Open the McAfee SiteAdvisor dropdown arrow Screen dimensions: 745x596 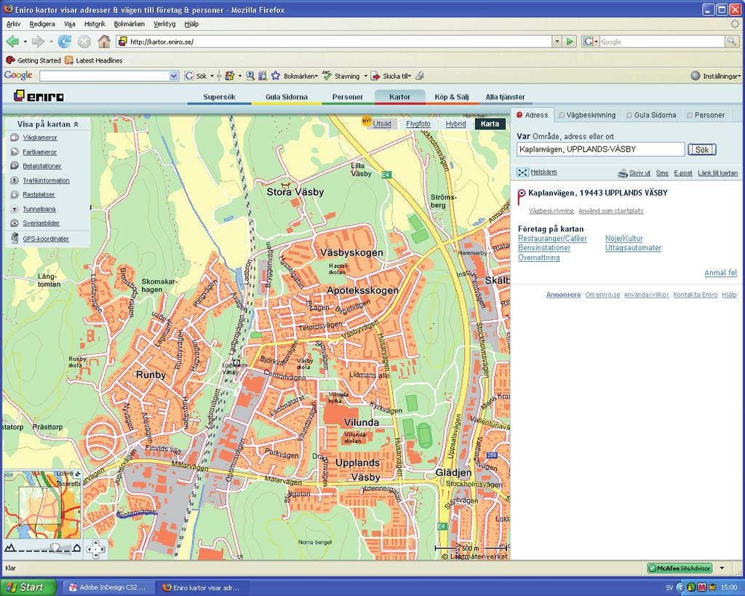pos(722,568)
